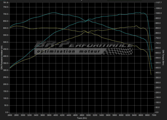Select the 1000.0 label on the right torque axis
167x120 pixels.
pyautogui.click(x=159, y=13)
